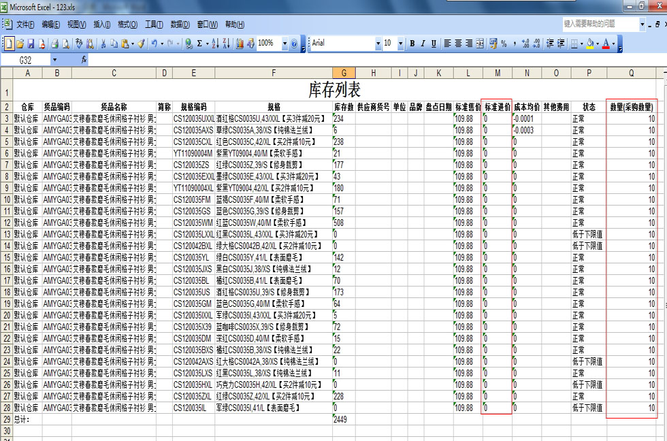Viewport: 667px width, 441px height.
Task: Open the 插入(I) menu
Action: coord(101,24)
